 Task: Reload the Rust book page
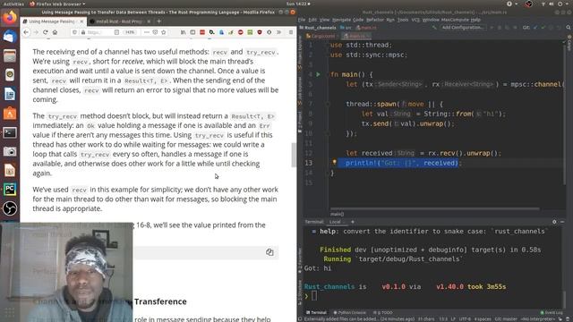click(x=46, y=32)
